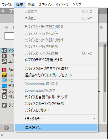Select the instruments browser icon

pyautogui.click(x=4, y=51)
